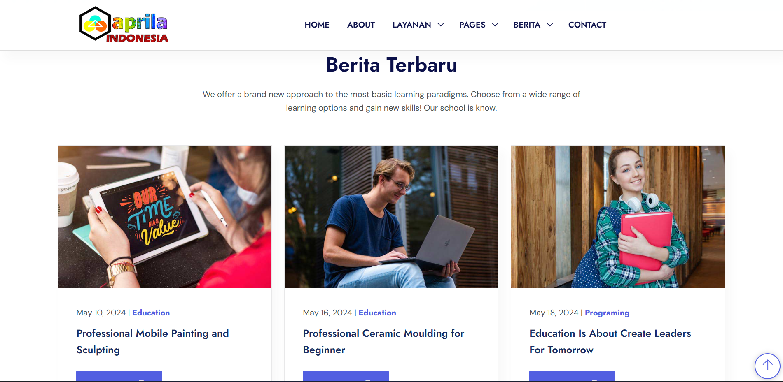The width and height of the screenshot is (783, 382).
Task: Open Education Is About Create Leaders article
Action: pyautogui.click(x=610, y=341)
